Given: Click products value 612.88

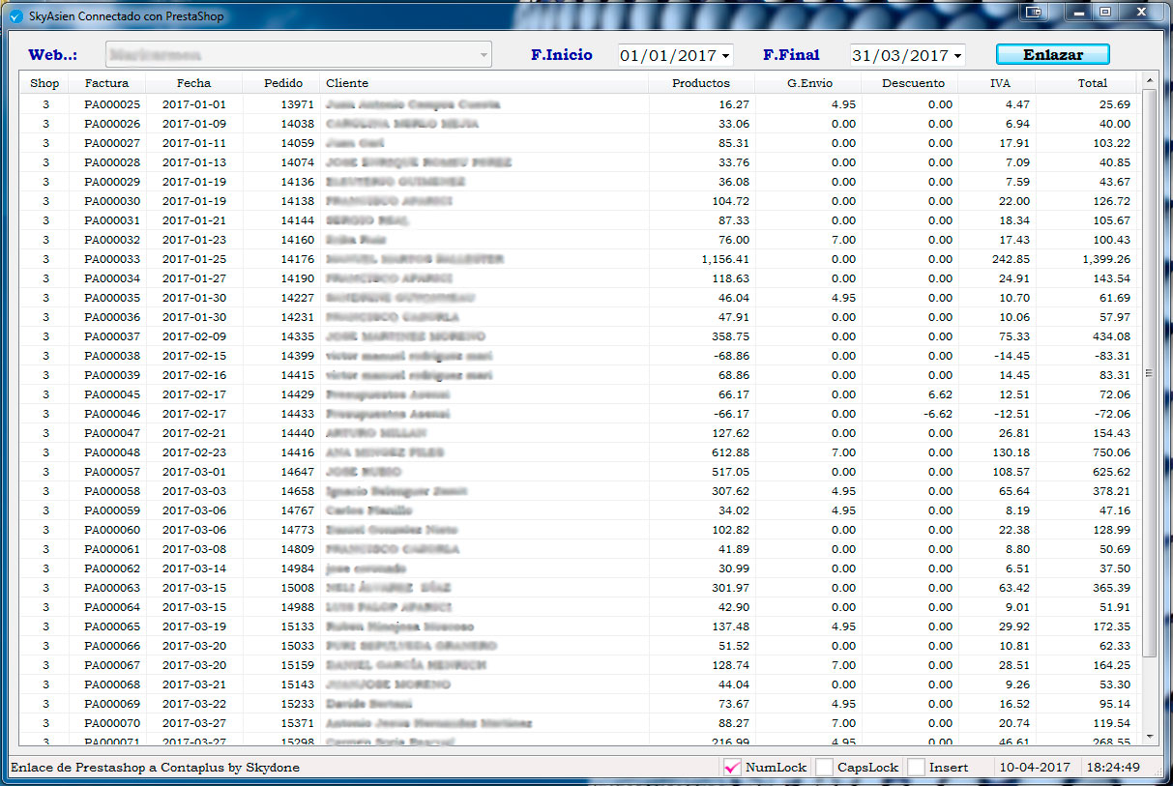Looking at the screenshot, I should click(729, 452).
